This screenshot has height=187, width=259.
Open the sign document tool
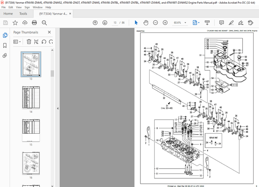click(x=241, y=23)
